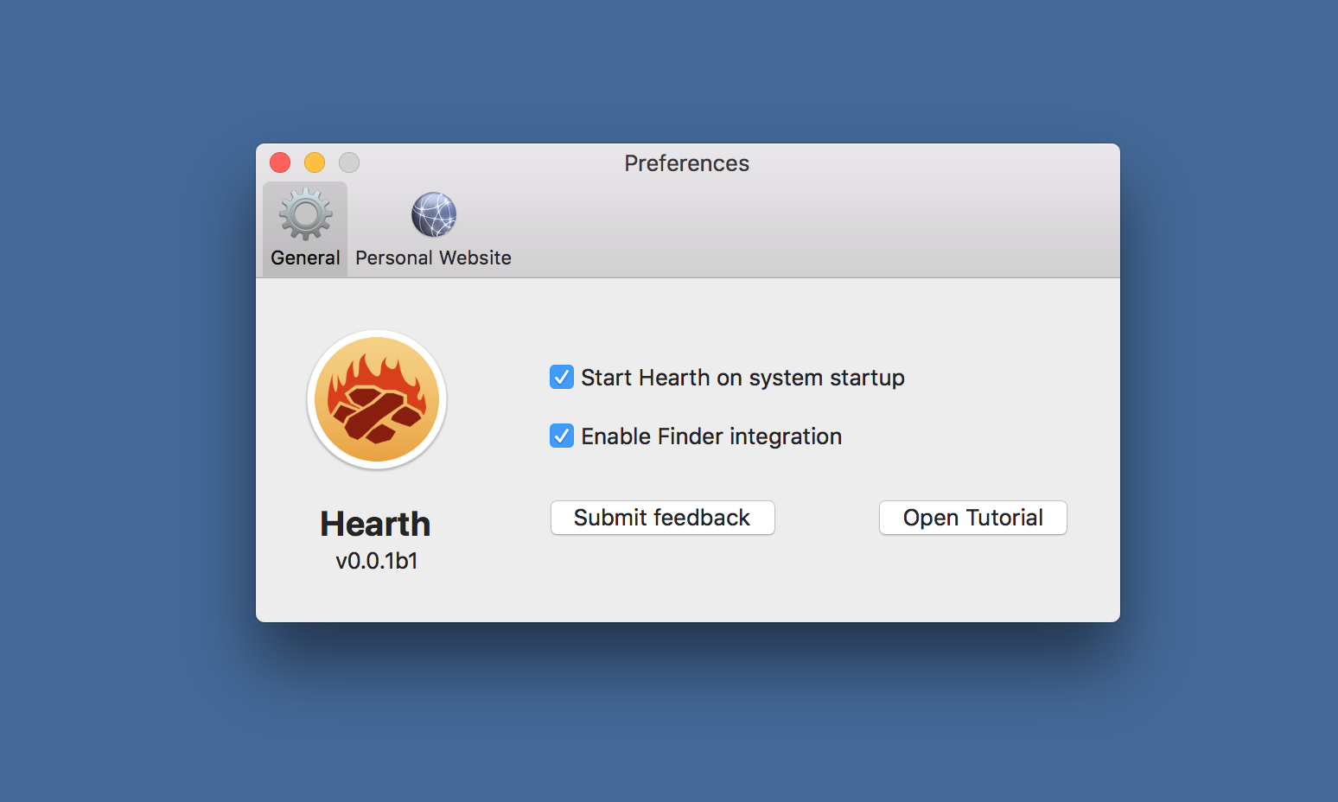Viewport: 1338px width, 802px height.
Task: Close the Preferences window with red button
Action: (x=280, y=162)
